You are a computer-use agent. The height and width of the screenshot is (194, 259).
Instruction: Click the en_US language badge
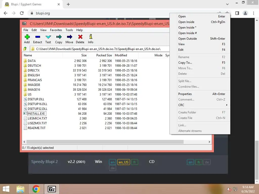[123, 162]
